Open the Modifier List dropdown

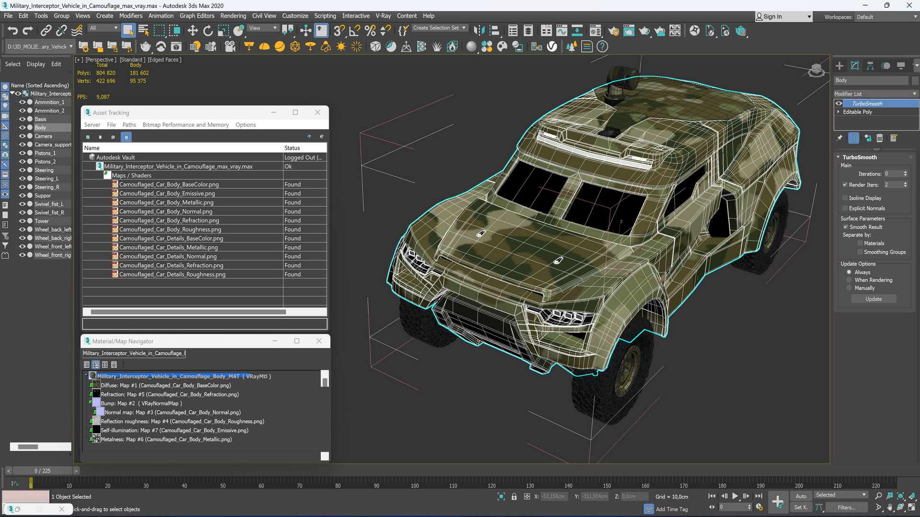pos(875,94)
